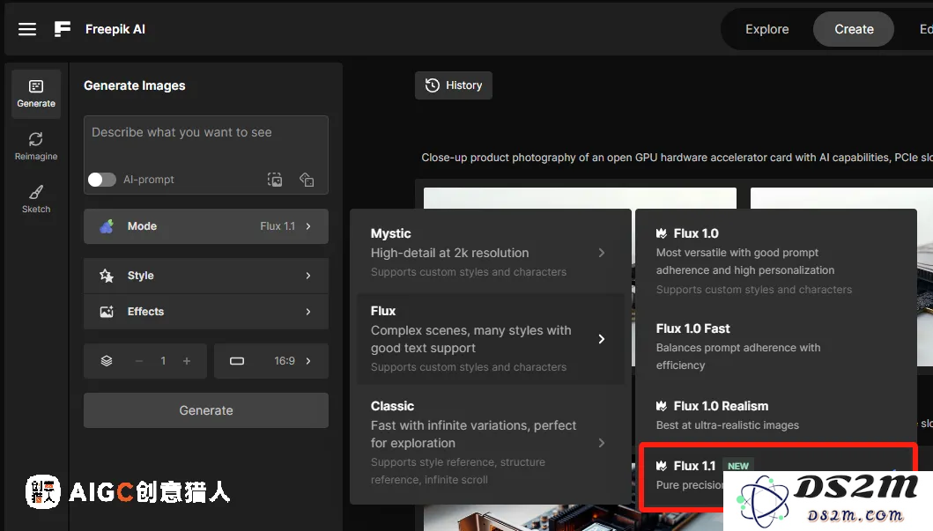This screenshot has height=531, width=933.
Task: Expand the Style options
Action: [x=206, y=276]
